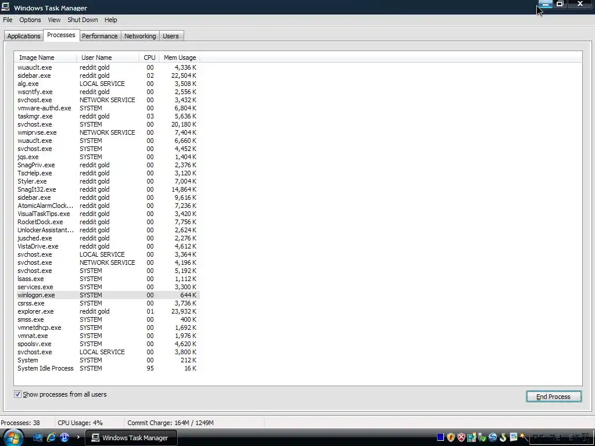Click the solid blue square tray icon
Screen dimensions: 595x446
[x=440, y=437]
